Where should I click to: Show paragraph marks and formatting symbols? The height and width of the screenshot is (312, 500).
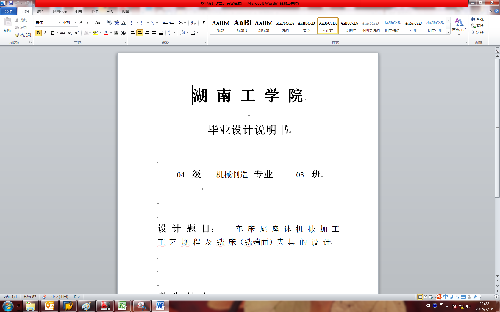click(x=203, y=23)
